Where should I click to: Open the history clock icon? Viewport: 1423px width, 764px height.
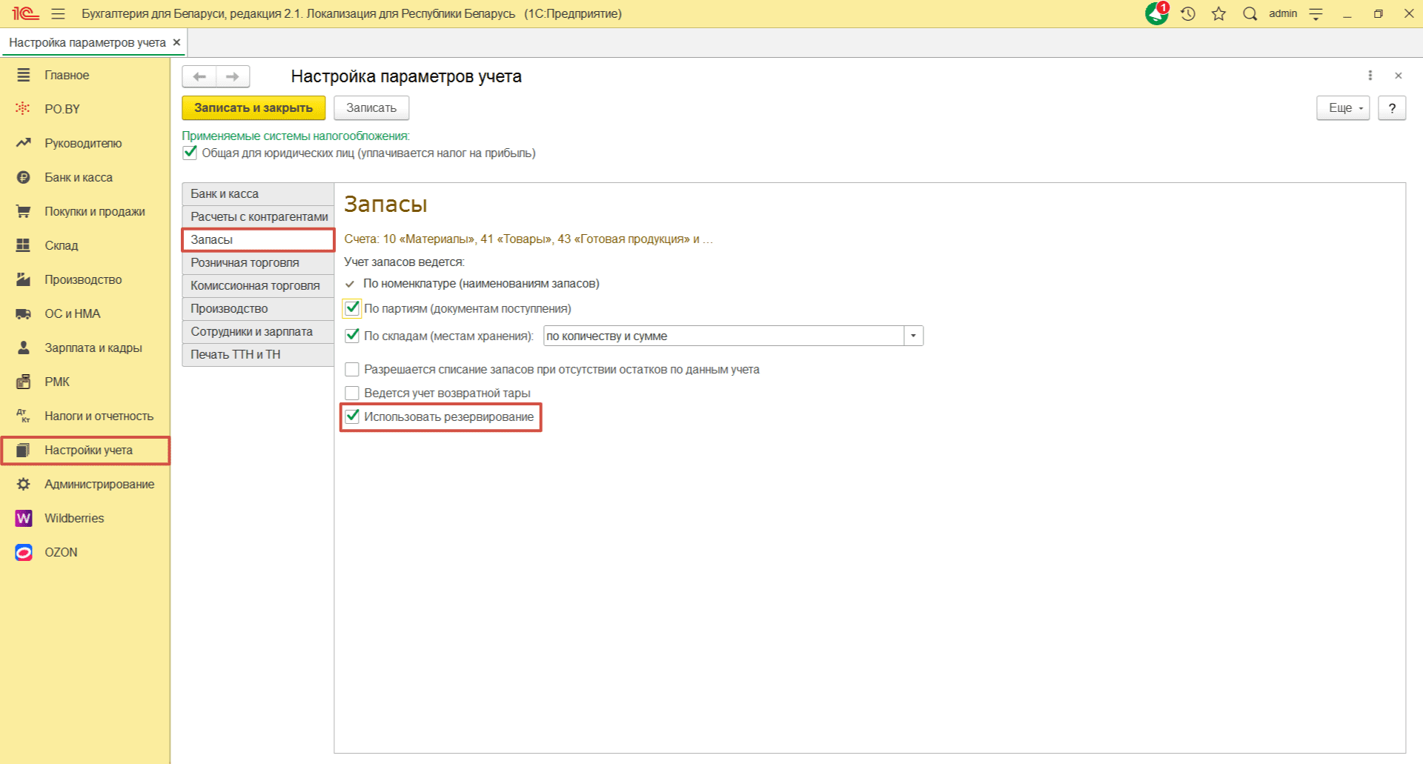click(x=1188, y=14)
